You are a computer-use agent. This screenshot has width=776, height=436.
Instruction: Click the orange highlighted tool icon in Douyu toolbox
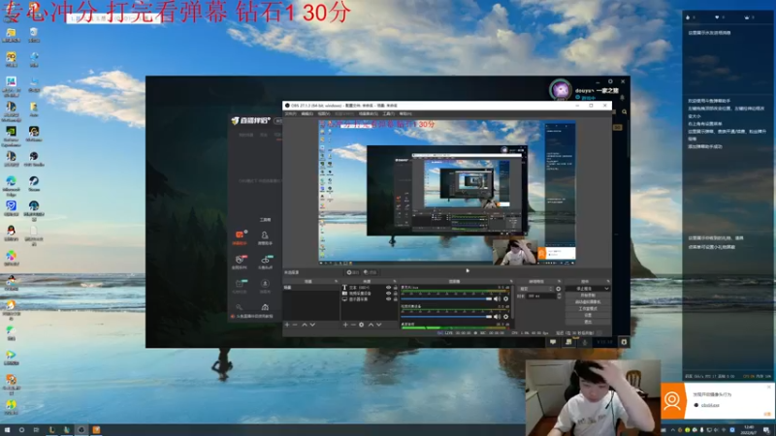point(240,235)
